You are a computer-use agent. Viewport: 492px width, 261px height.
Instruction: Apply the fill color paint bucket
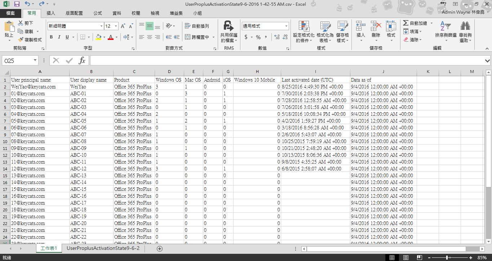99,37
